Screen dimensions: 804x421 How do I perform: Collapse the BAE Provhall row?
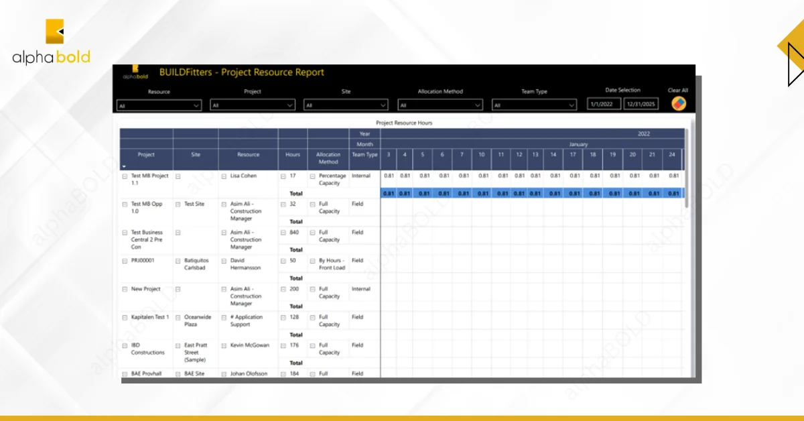point(125,374)
